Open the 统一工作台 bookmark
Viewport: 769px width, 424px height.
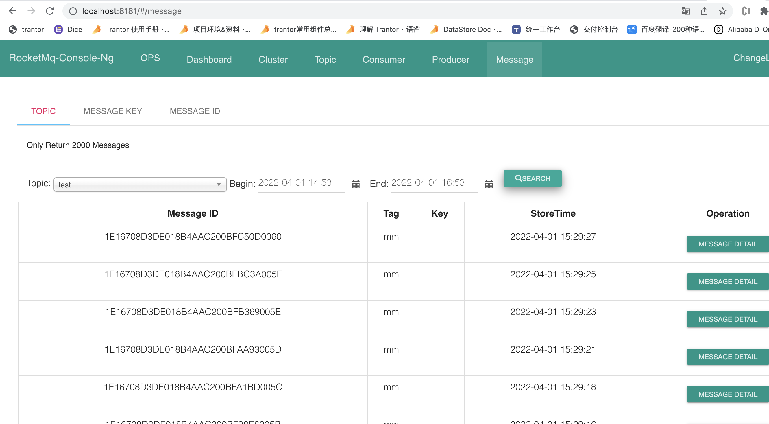click(x=536, y=29)
